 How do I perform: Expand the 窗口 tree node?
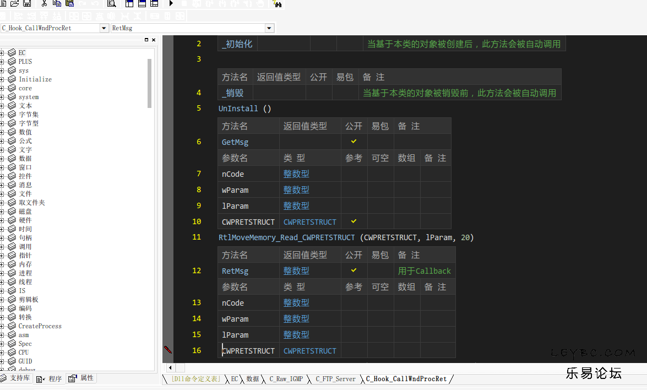tap(2, 167)
